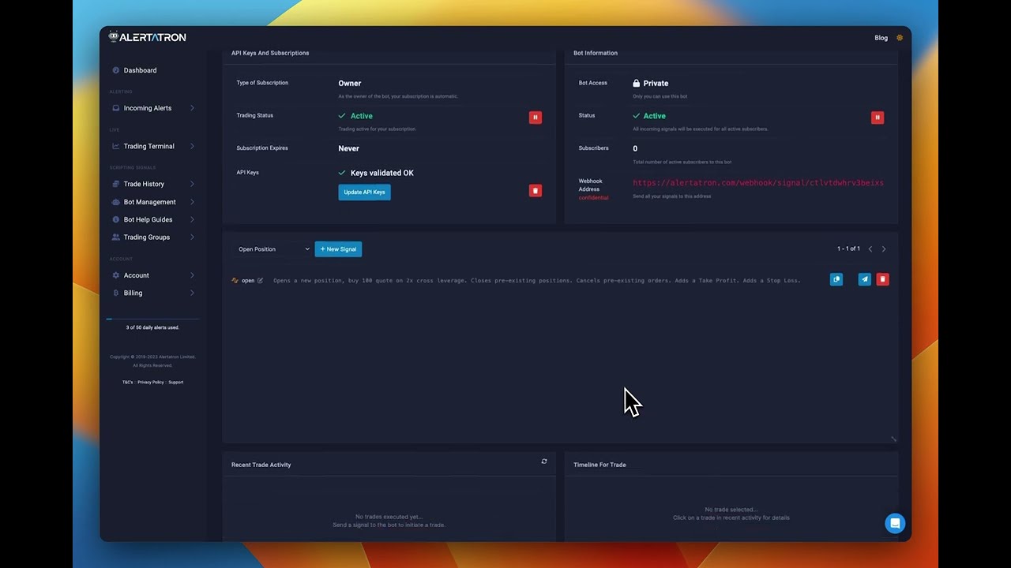Click the open signal waveform icon
This screenshot has height=568, width=1011.
(x=235, y=280)
